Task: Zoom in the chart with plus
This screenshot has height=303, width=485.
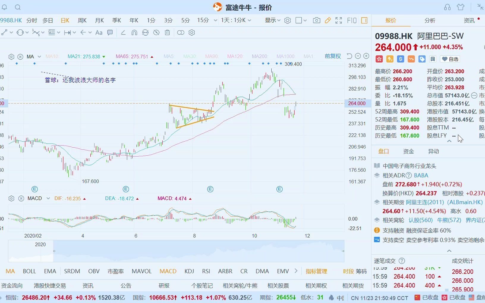Action: tap(366, 56)
